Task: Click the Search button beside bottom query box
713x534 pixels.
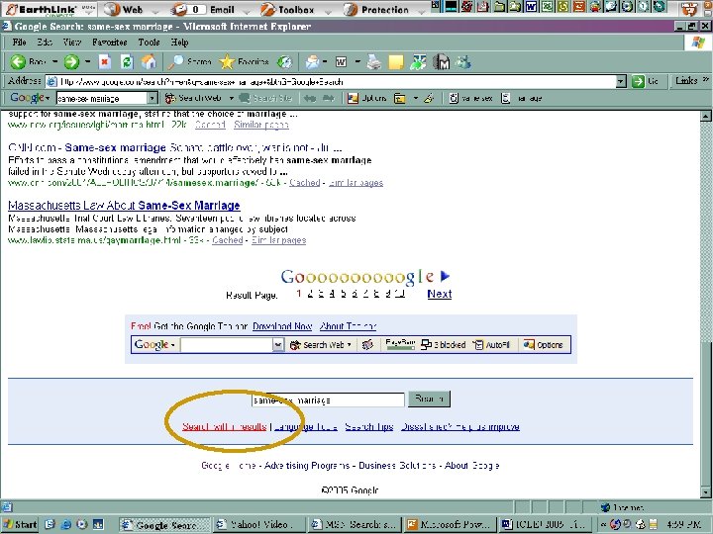Action: click(x=429, y=399)
